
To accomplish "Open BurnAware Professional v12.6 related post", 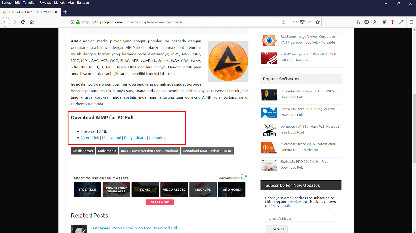I will [134, 228].
